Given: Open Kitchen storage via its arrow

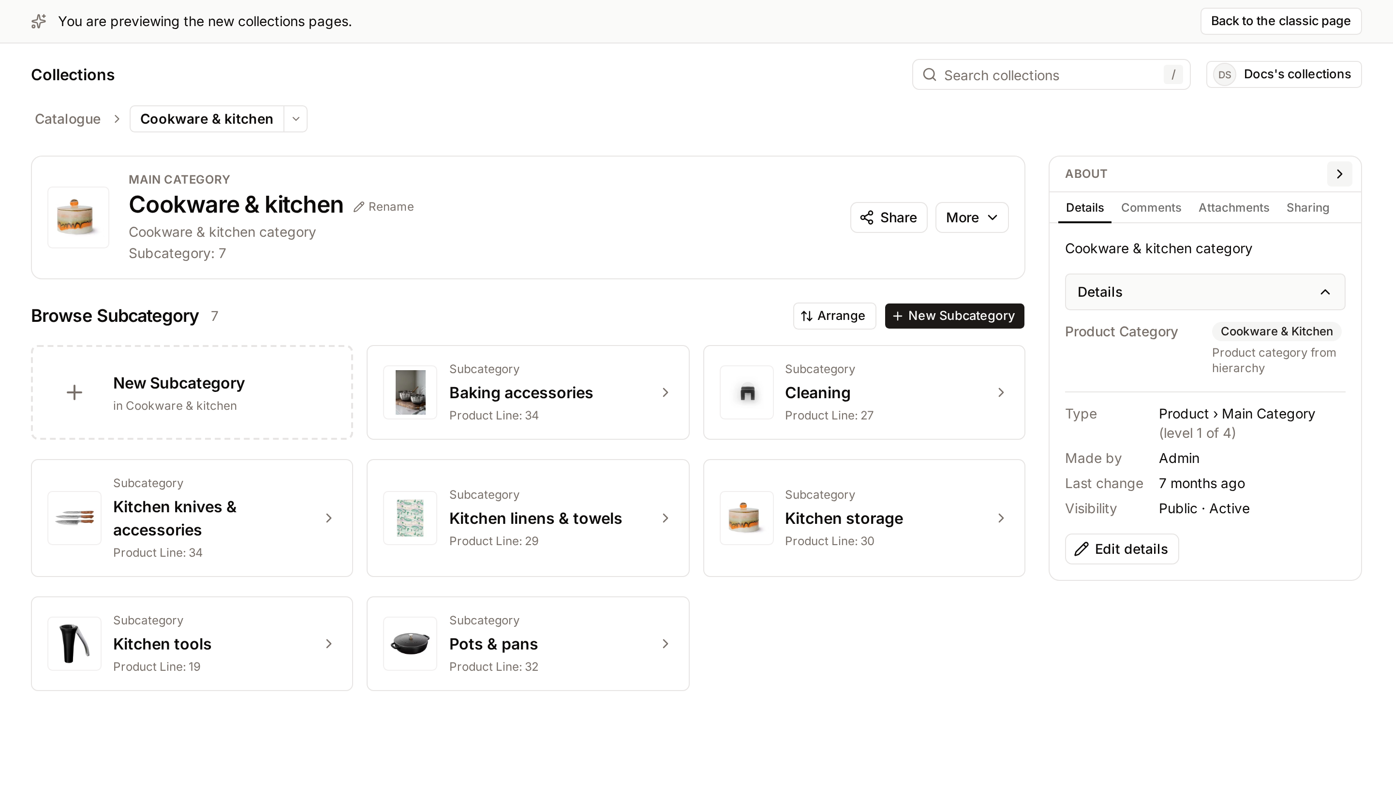Looking at the screenshot, I should [1001, 518].
